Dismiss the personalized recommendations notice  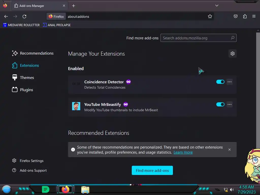click(x=230, y=150)
